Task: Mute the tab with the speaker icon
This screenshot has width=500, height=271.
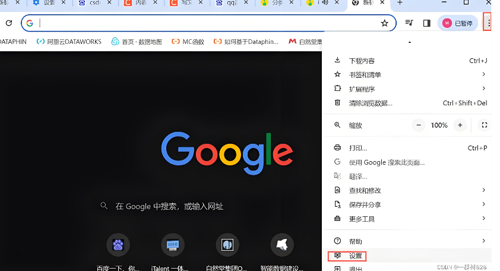Action: point(325,2)
